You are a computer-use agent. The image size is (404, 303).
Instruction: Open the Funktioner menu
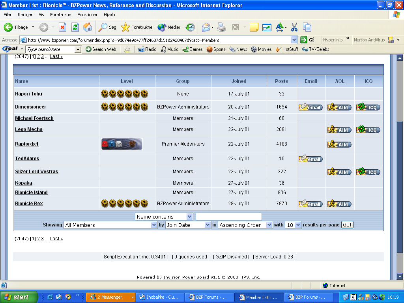click(x=87, y=15)
